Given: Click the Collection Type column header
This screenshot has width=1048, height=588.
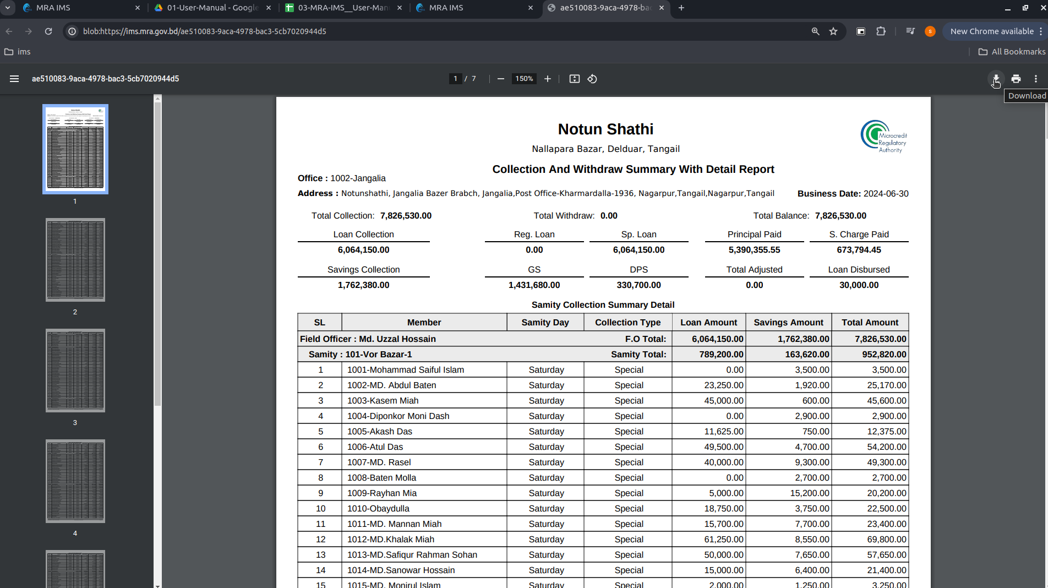Looking at the screenshot, I should tap(627, 323).
